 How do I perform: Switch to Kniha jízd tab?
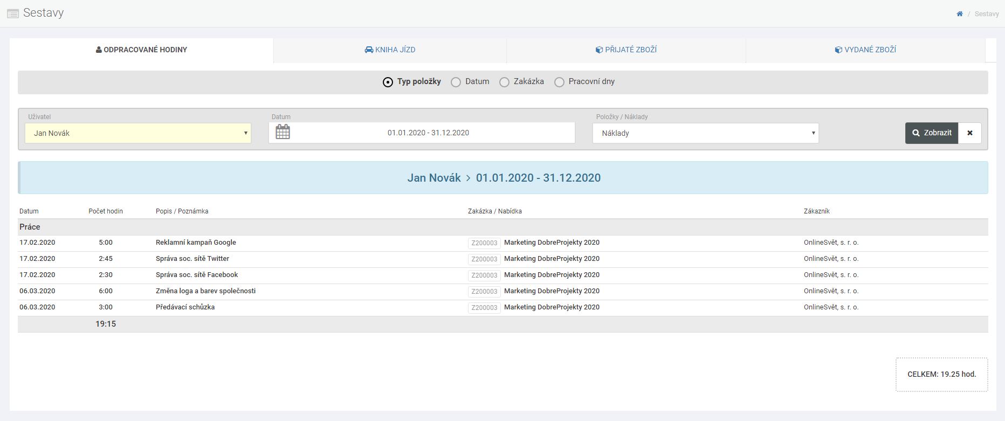coord(390,50)
